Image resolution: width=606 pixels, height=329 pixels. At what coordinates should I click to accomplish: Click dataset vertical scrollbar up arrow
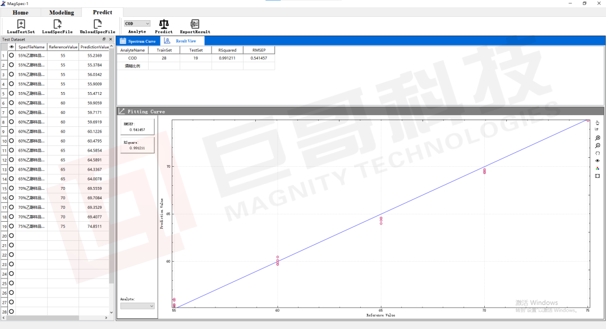[x=111, y=47]
